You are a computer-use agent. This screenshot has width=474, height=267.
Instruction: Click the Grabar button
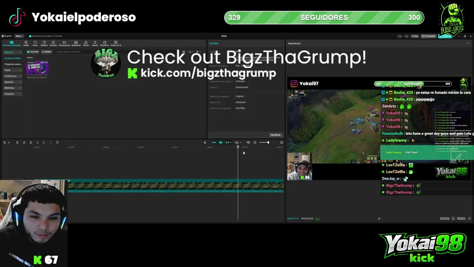[47, 52]
